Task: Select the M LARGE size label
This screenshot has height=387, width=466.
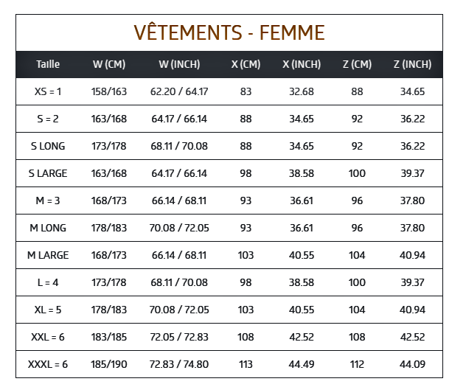Action: point(48,255)
